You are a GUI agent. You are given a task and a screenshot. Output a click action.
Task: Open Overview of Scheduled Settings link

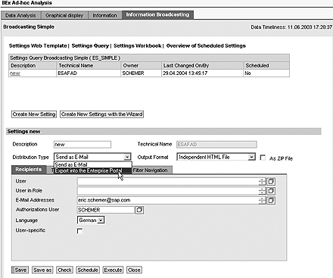click(206, 45)
